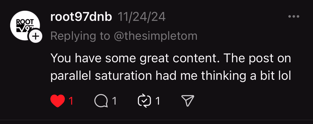This screenshot has height=124, width=313.
Task: Visit the root97dnb username profile
Action: (x=81, y=17)
